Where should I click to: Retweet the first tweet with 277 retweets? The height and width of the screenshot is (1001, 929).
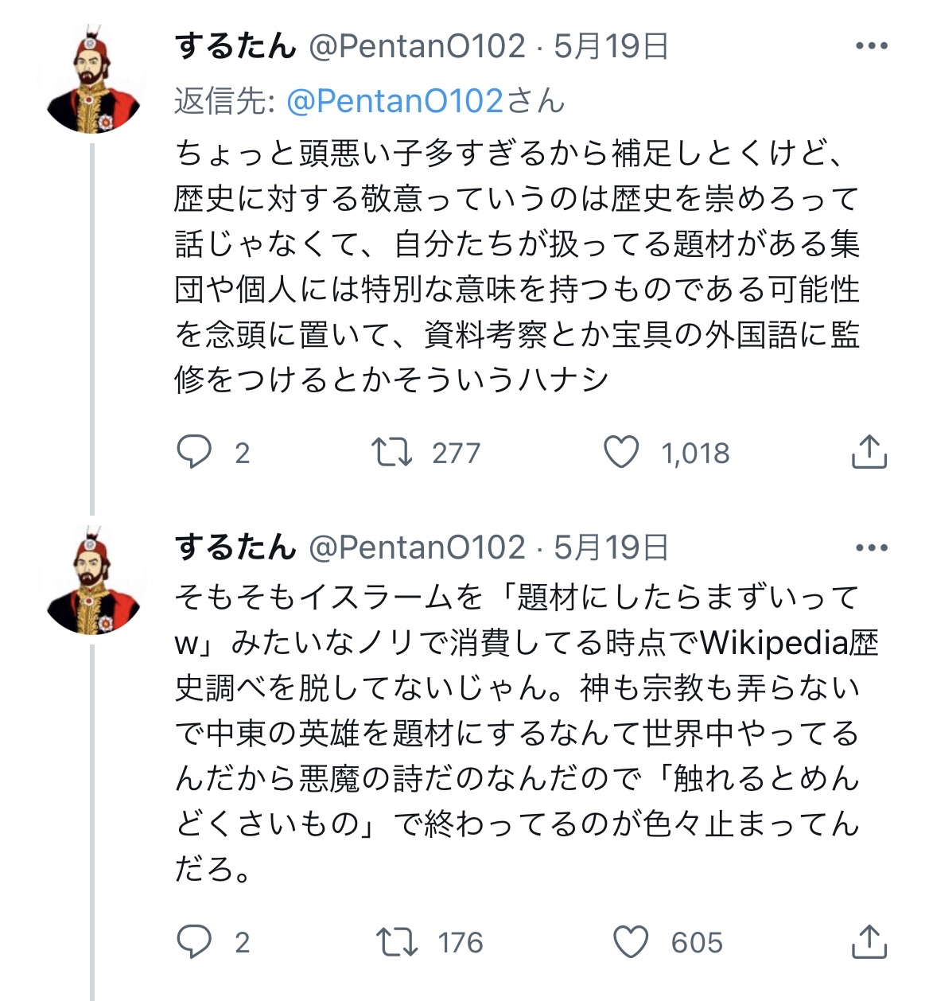click(392, 452)
